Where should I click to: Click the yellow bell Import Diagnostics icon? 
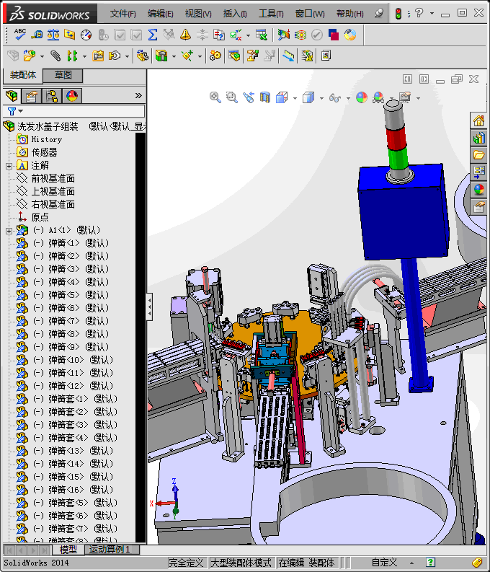(x=186, y=35)
